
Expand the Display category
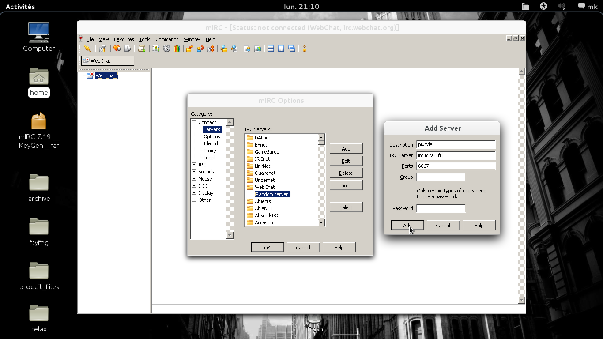click(x=194, y=193)
